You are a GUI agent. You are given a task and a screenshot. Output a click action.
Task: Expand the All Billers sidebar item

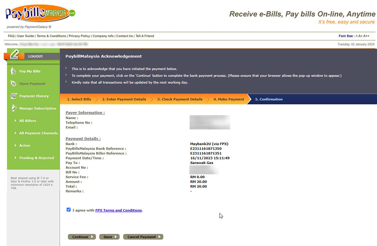pyautogui.click(x=28, y=121)
